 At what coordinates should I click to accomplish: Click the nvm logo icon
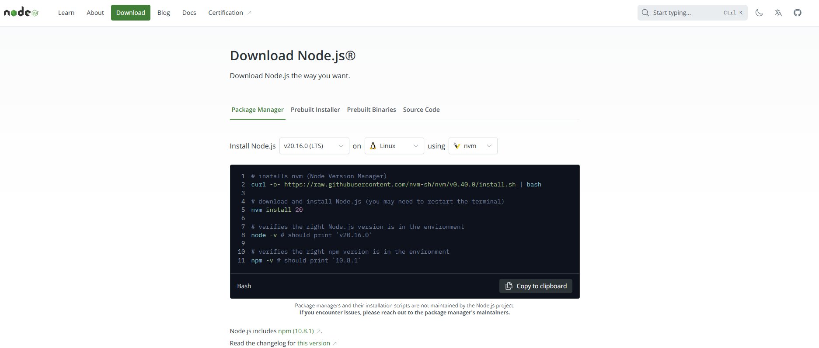click(x=457, y=146)
